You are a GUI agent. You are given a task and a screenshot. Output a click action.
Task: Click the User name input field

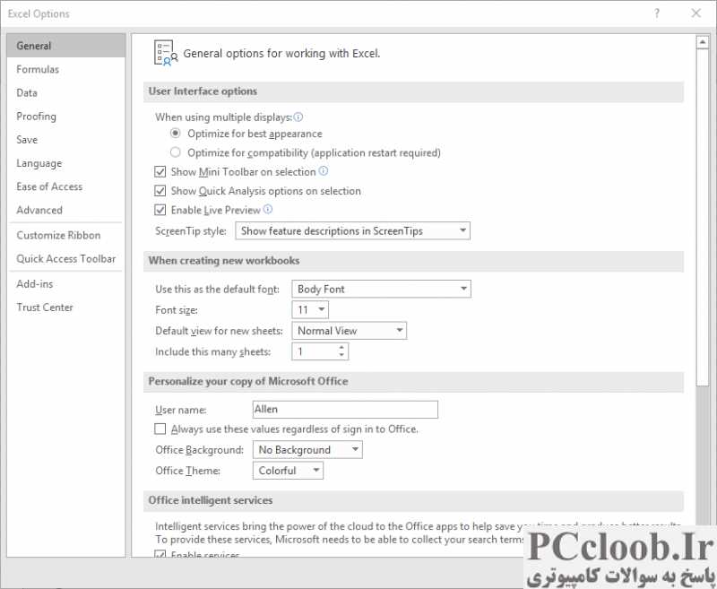click(345, 410)
